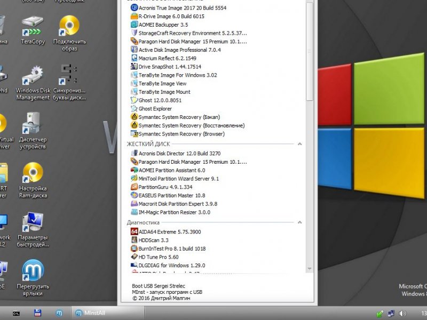Open Подключить образ desktop shortcut
Viewport: 427px width, 320px height.
[x=69, y=33]
